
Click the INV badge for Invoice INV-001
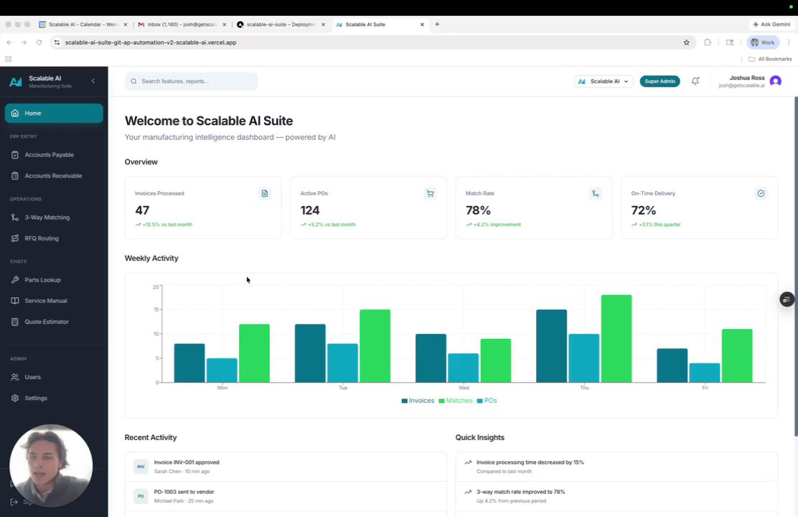[141, 467]
